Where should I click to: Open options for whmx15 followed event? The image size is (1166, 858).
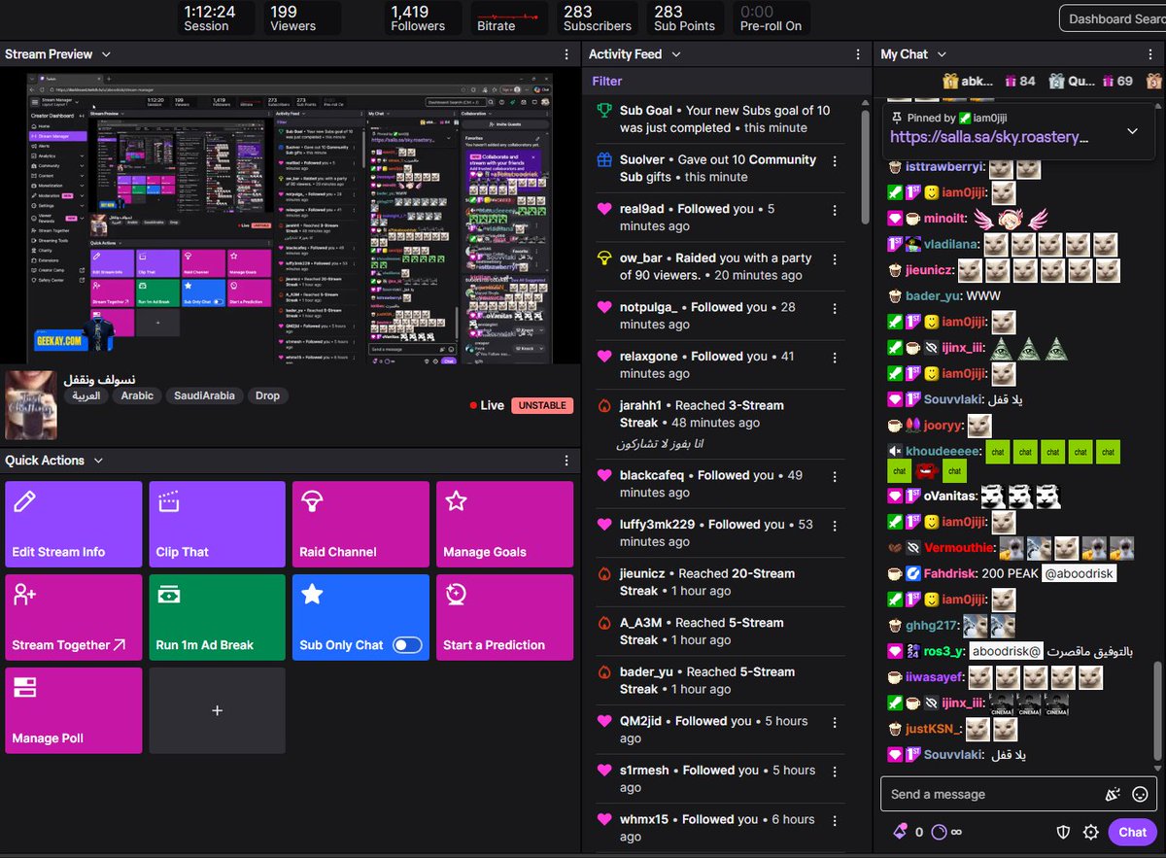(835, 821)
